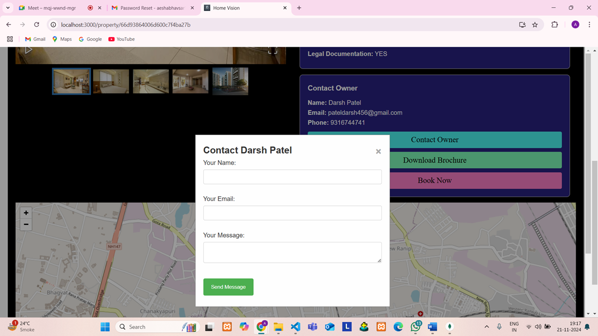Open WhatsApp from the taskbar
598x336 pixels.
click(415, 326)
